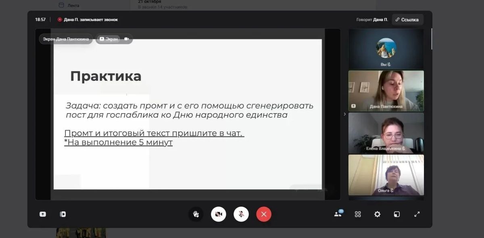End the call with red X button
Image resolution: width=484 pixels, height=238 pixels.
pyautogui.click(x=264, y=214)
